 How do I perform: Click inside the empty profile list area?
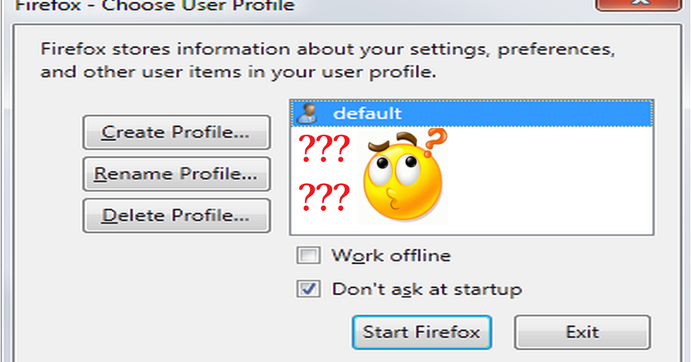coord(547,190)
